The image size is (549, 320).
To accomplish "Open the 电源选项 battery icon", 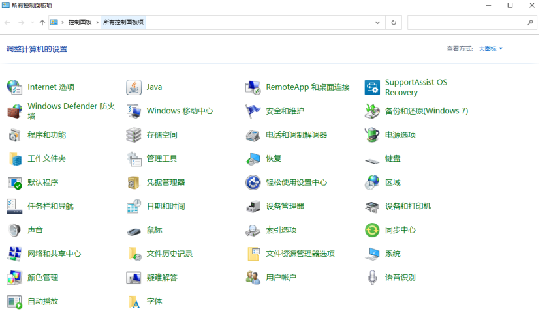I will pos(372,135).
